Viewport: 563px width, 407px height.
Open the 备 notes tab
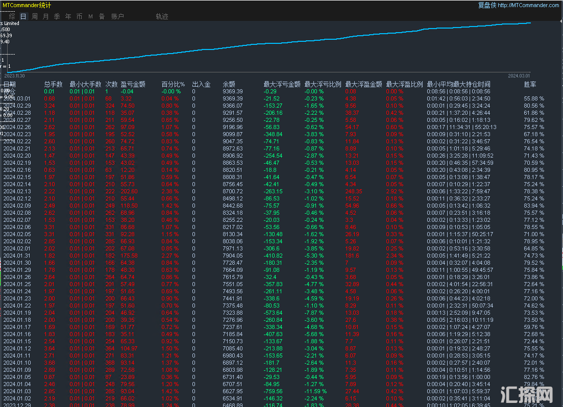click(x=102, y=16)
